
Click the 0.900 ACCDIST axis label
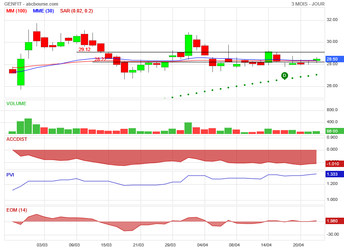[332, 137]
